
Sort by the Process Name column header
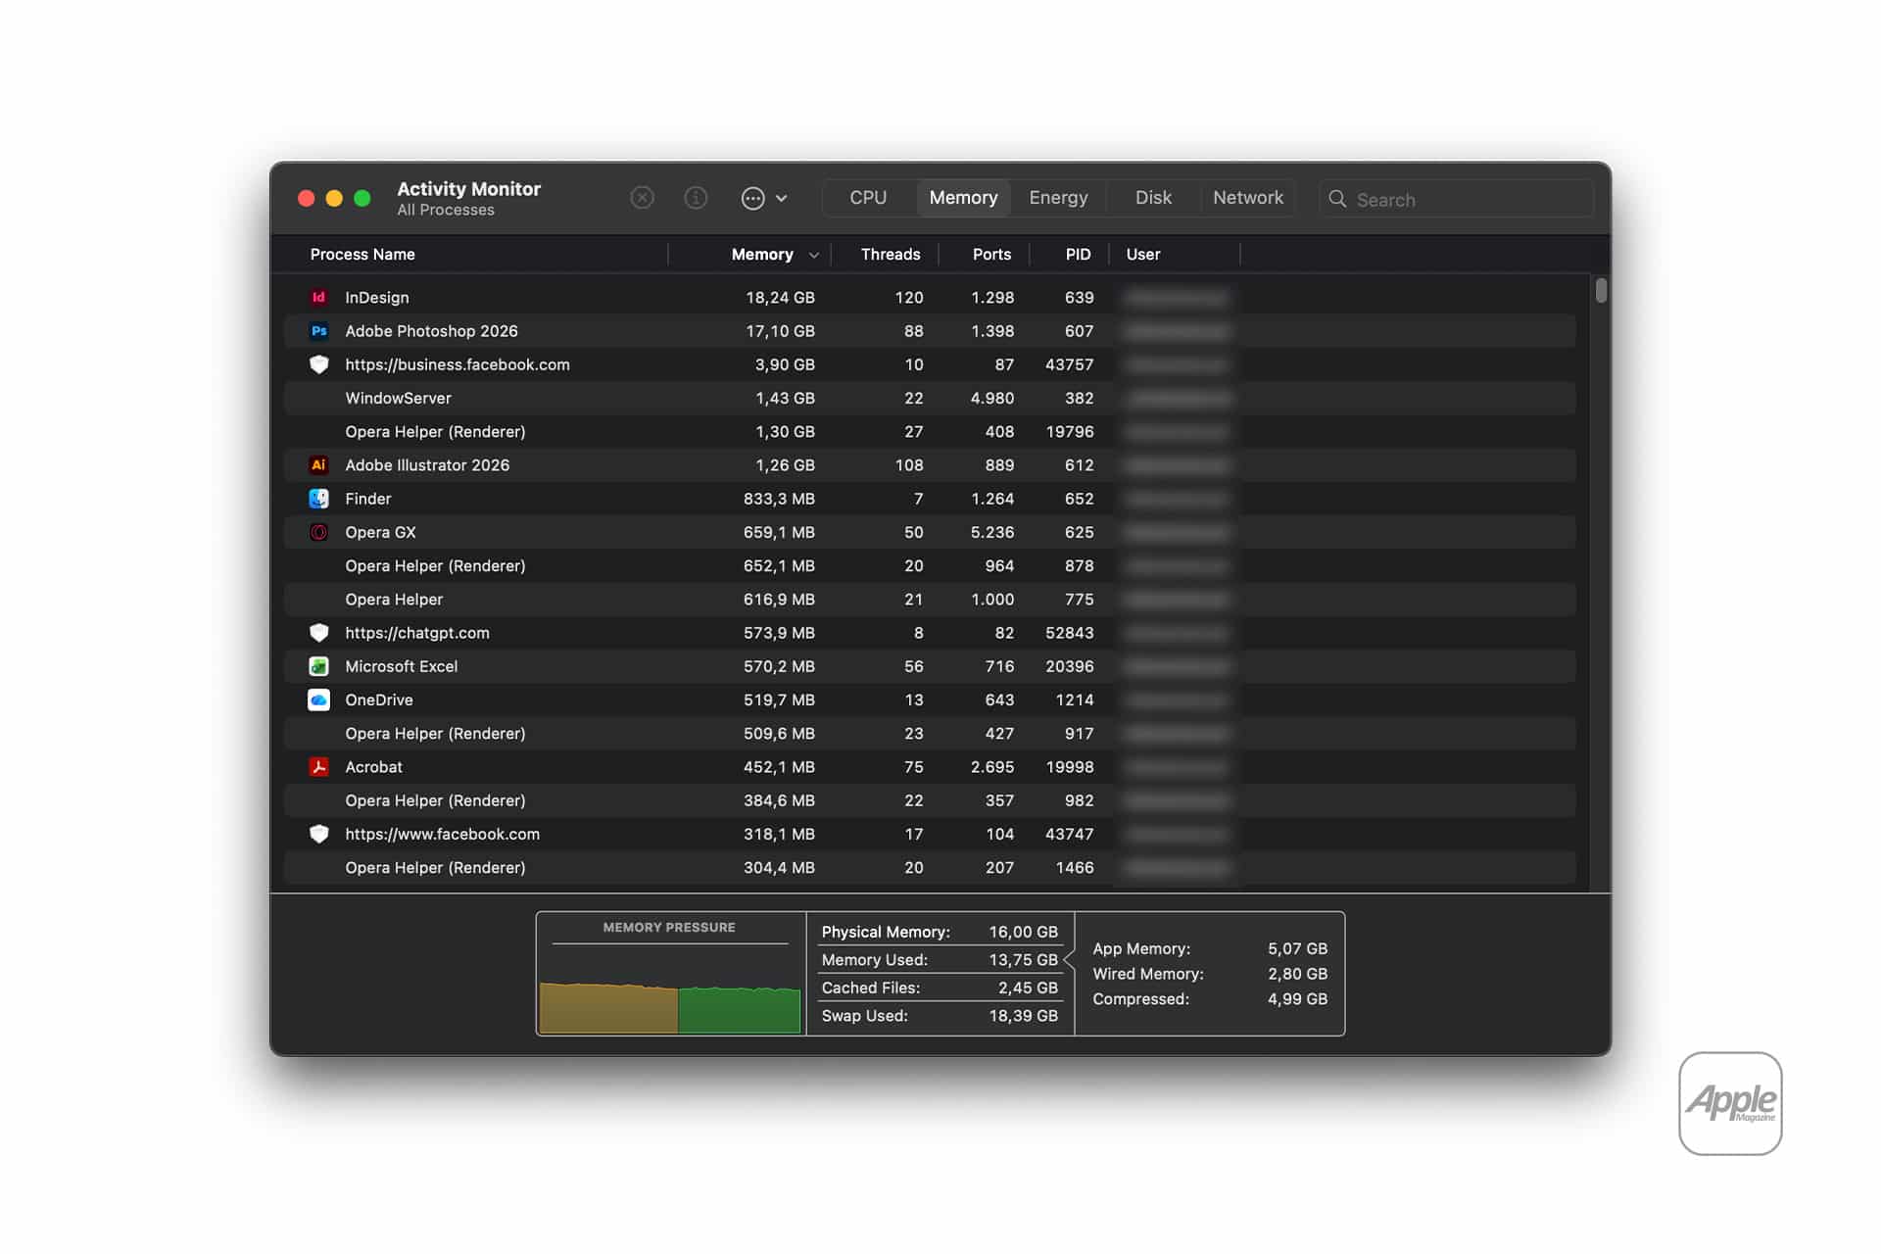pyautogui.click(x=362, y=255)
